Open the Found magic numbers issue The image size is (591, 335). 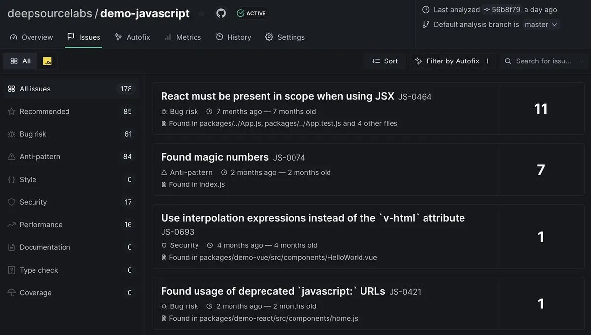(x=215, y=157)
